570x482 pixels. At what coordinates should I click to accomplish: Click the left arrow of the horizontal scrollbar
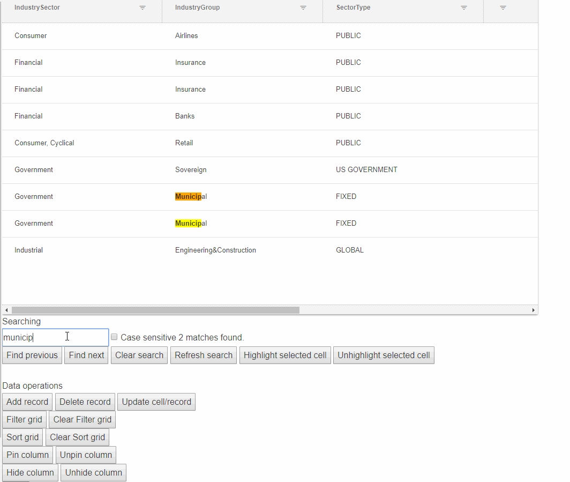click(6, 310)
